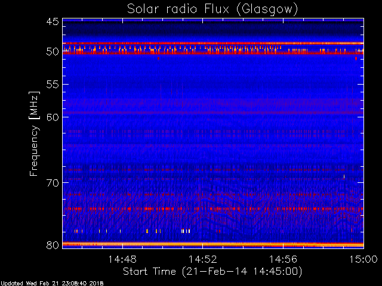Click the time label 14:56
The width and height of the screenshot is (382, 286).
[x=283, y=259]
